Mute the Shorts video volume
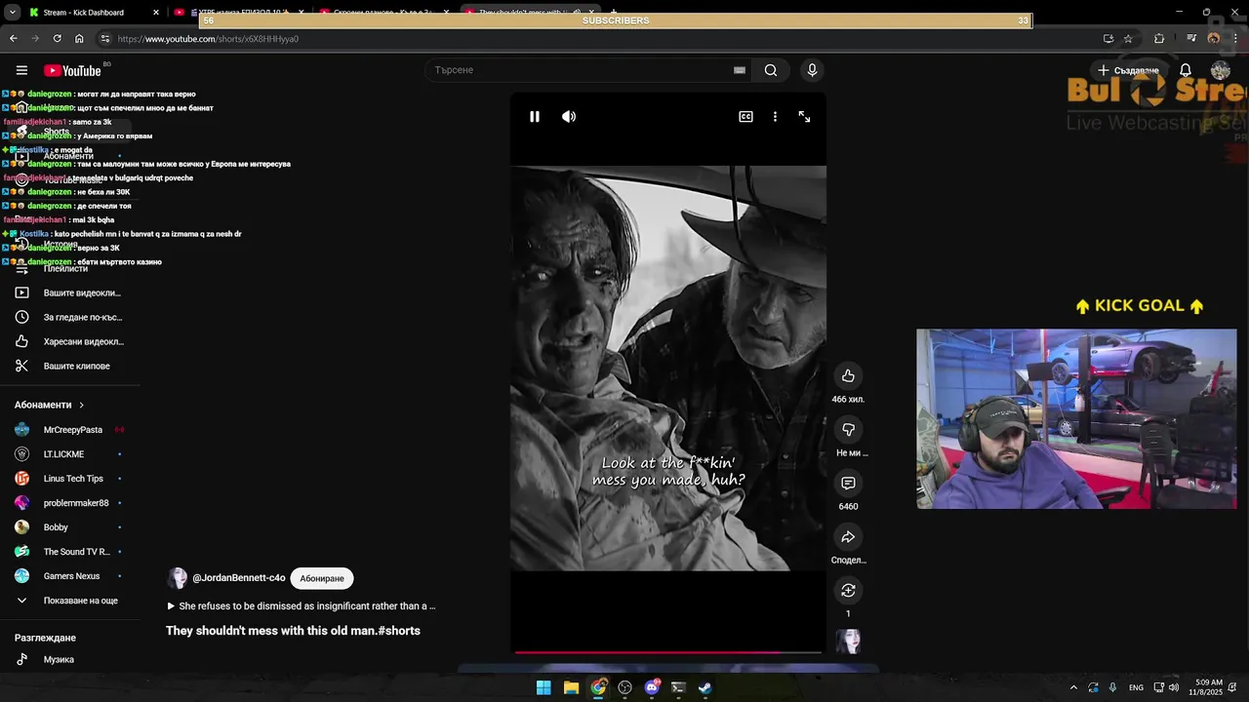 pyautogui.click(x=569, y=117)
